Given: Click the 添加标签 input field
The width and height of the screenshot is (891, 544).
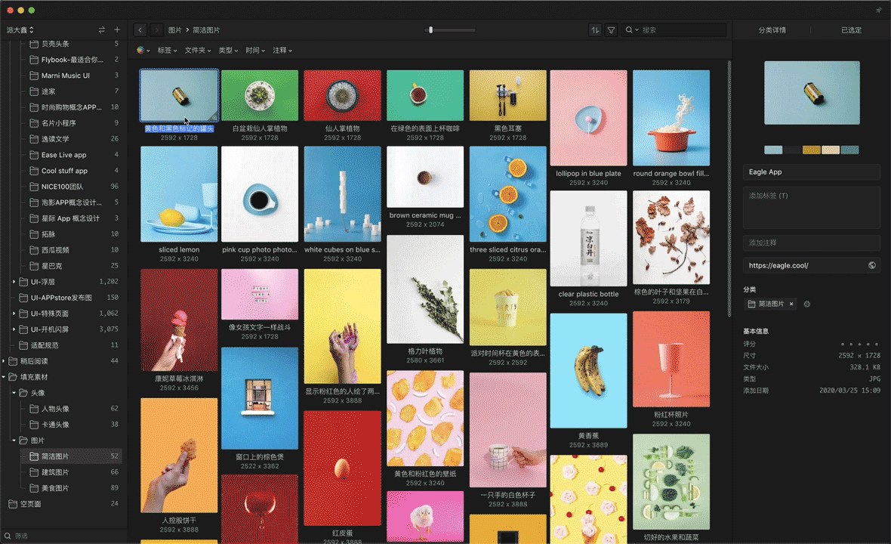Looking at the screenshot, I should click(812, 208).
